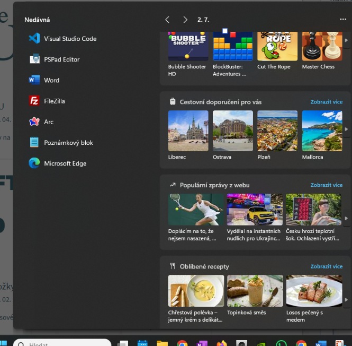Click the 'Cestovní doporučení pro vás' heading
Screen dimensions: 352x346
(x=220, y=102)
